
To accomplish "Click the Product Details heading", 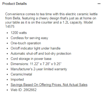I will [x=15, y=4].
